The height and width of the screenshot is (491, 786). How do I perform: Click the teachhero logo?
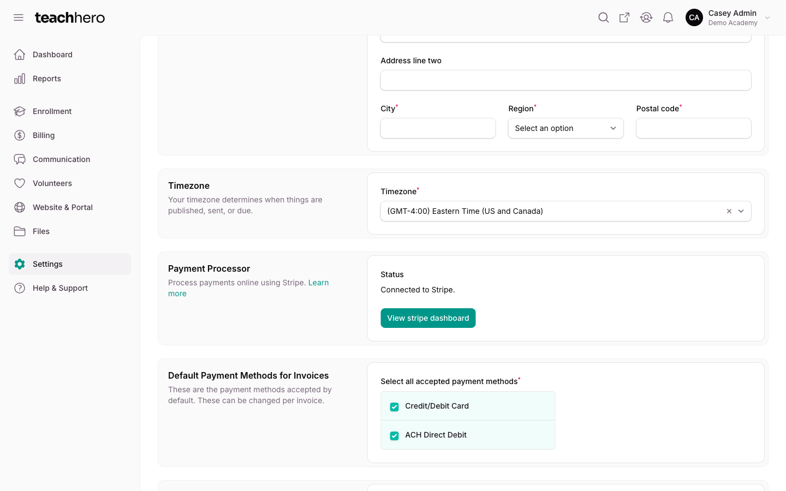pos(70,17)
